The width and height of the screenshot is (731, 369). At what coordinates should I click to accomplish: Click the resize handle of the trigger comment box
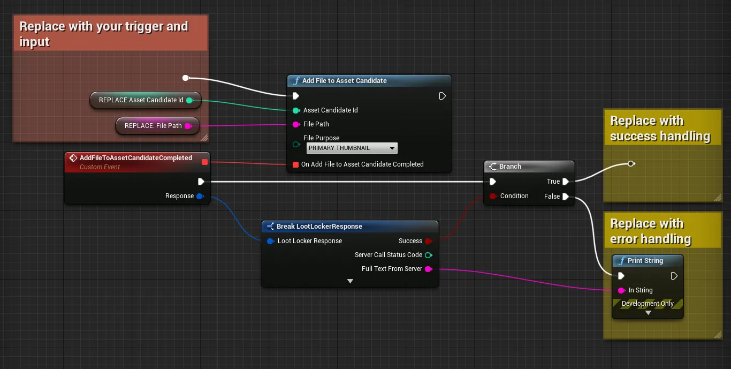pyautogui.click(x=204, y=138)
